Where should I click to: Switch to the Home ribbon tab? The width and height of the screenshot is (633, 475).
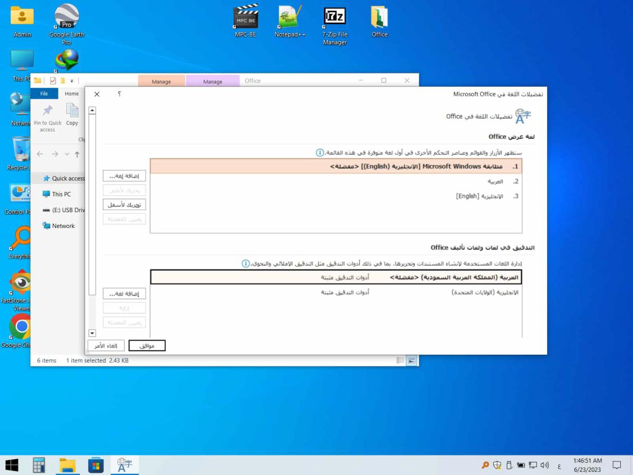coord(72,93)
